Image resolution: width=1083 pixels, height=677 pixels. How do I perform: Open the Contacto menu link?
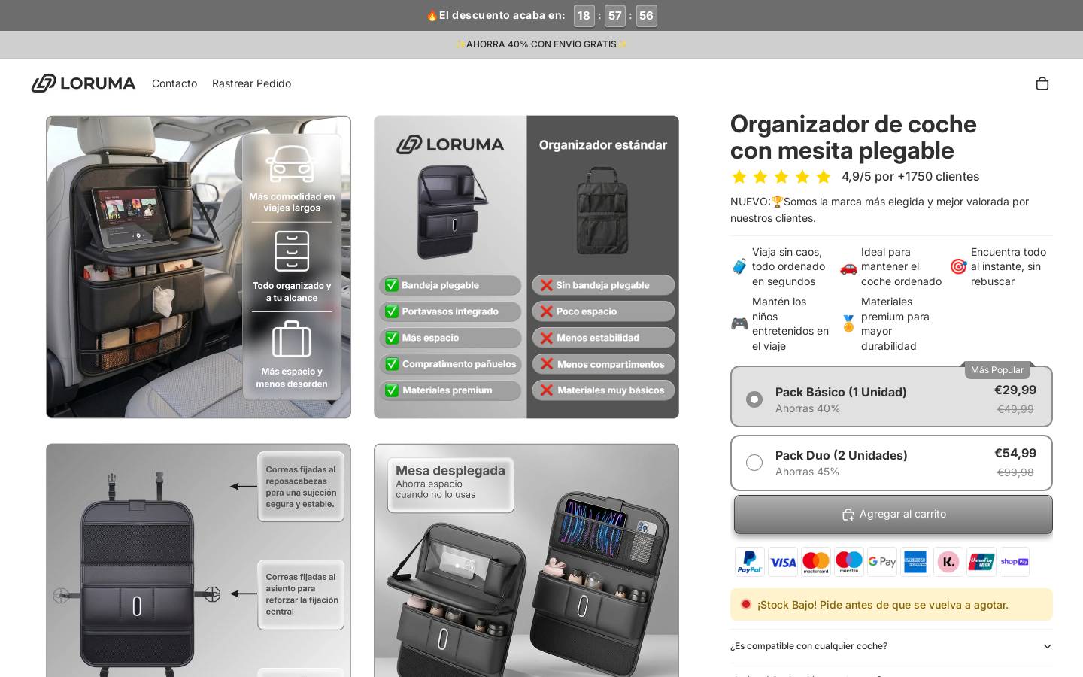click(174, 83)
